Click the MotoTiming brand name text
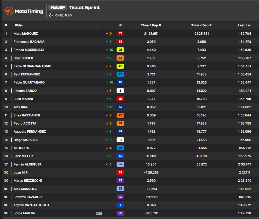Screen dimensions: 259x219 point(29,11)
